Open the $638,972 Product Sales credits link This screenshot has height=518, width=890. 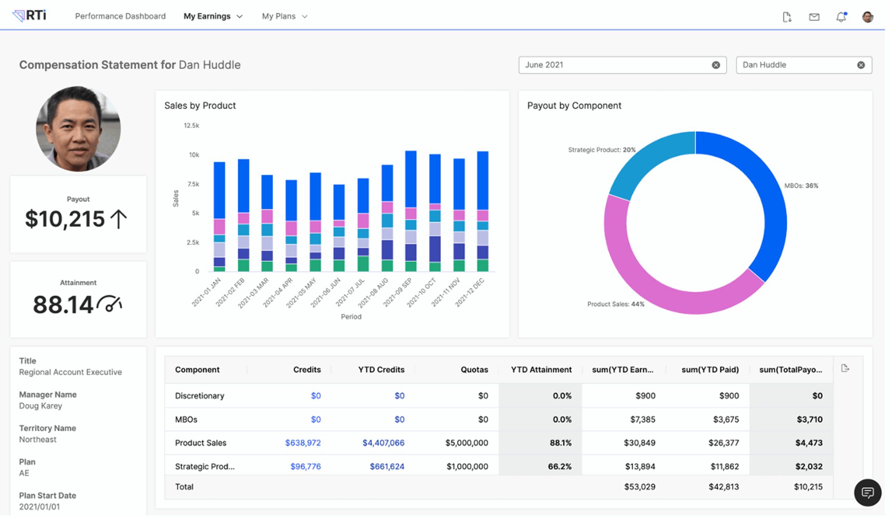304,442
